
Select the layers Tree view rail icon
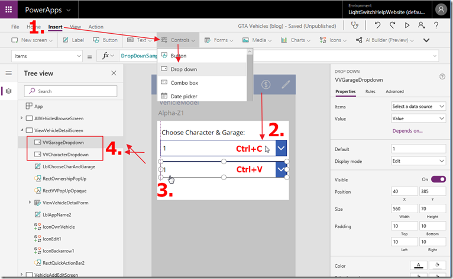pyautogui.click(x=9, y=91)
